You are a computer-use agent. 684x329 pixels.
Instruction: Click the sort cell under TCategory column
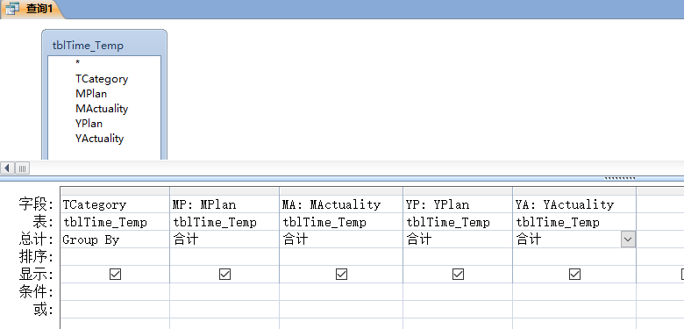[x=115, y=256]
